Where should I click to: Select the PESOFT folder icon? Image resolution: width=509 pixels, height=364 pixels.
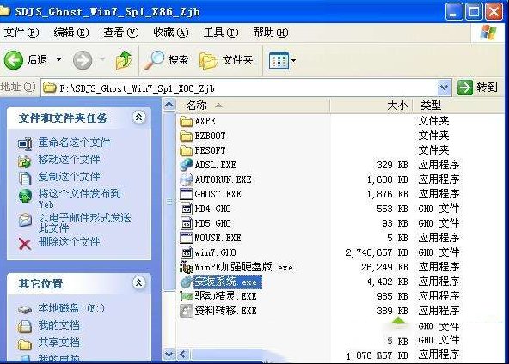tap(187, 151)
